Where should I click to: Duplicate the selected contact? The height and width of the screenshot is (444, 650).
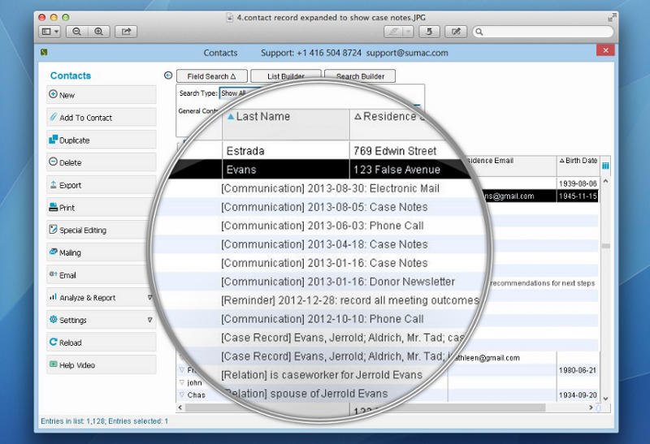click(x=101, y=140)
